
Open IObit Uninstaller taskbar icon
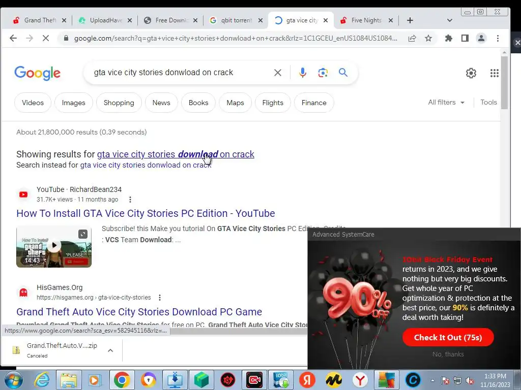coord(281,380)
